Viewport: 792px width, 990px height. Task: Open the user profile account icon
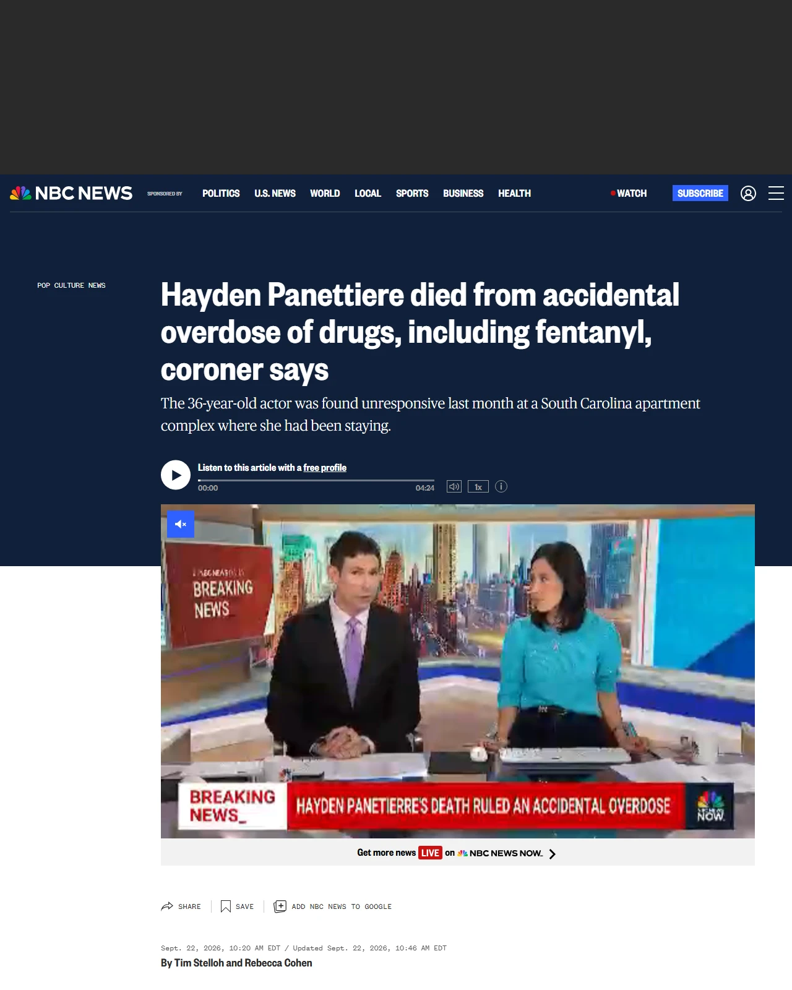748,194
